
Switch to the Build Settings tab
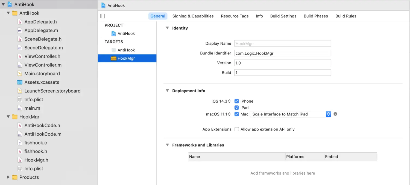[x=283, y=16]
